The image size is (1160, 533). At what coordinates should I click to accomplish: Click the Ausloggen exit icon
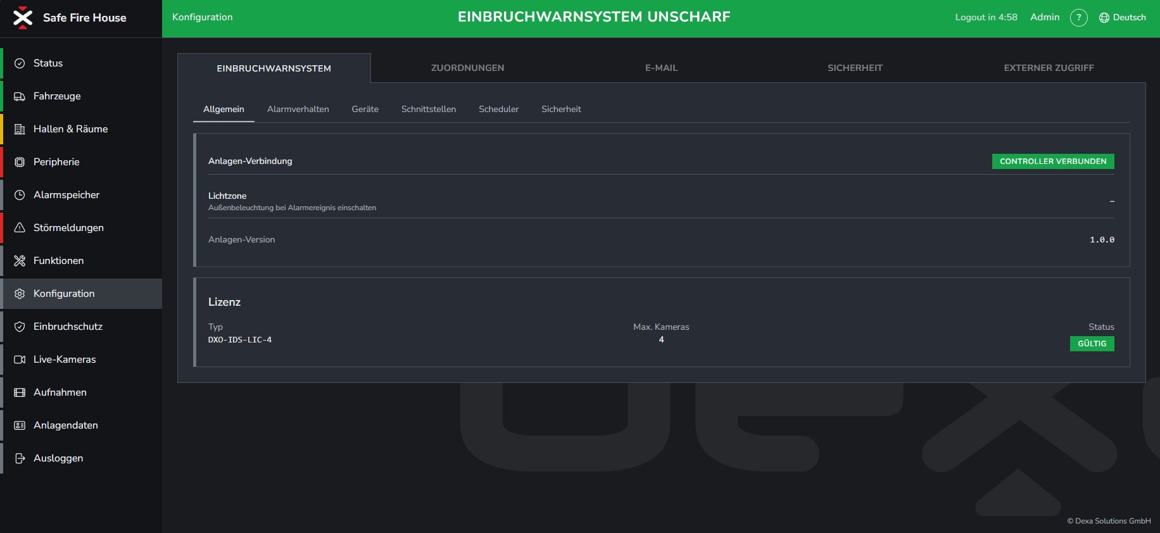click(20, 458)
